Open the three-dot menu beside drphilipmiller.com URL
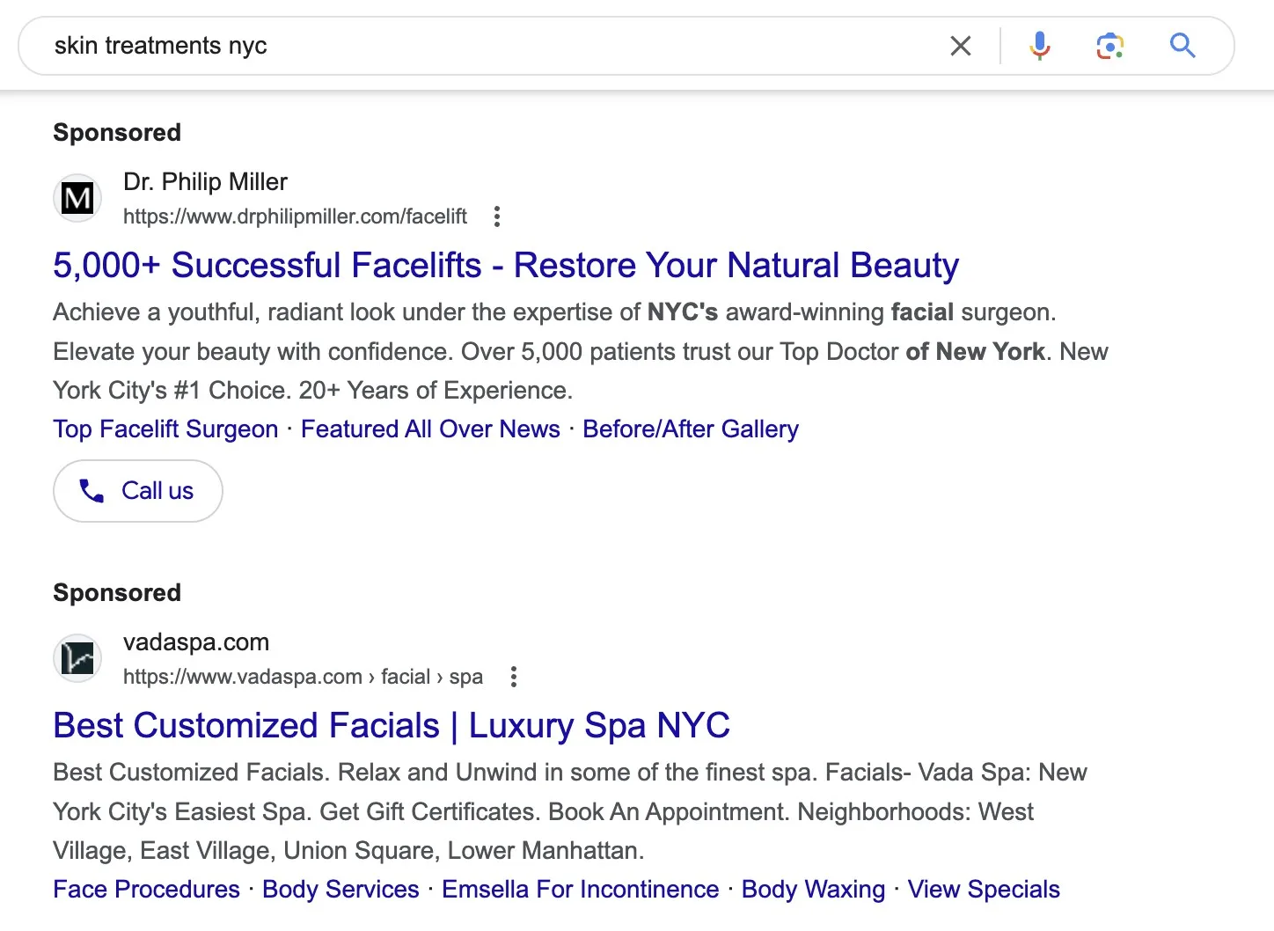Image resolution: width=1274 pixels, height=931 pixels. pos(497,216)
